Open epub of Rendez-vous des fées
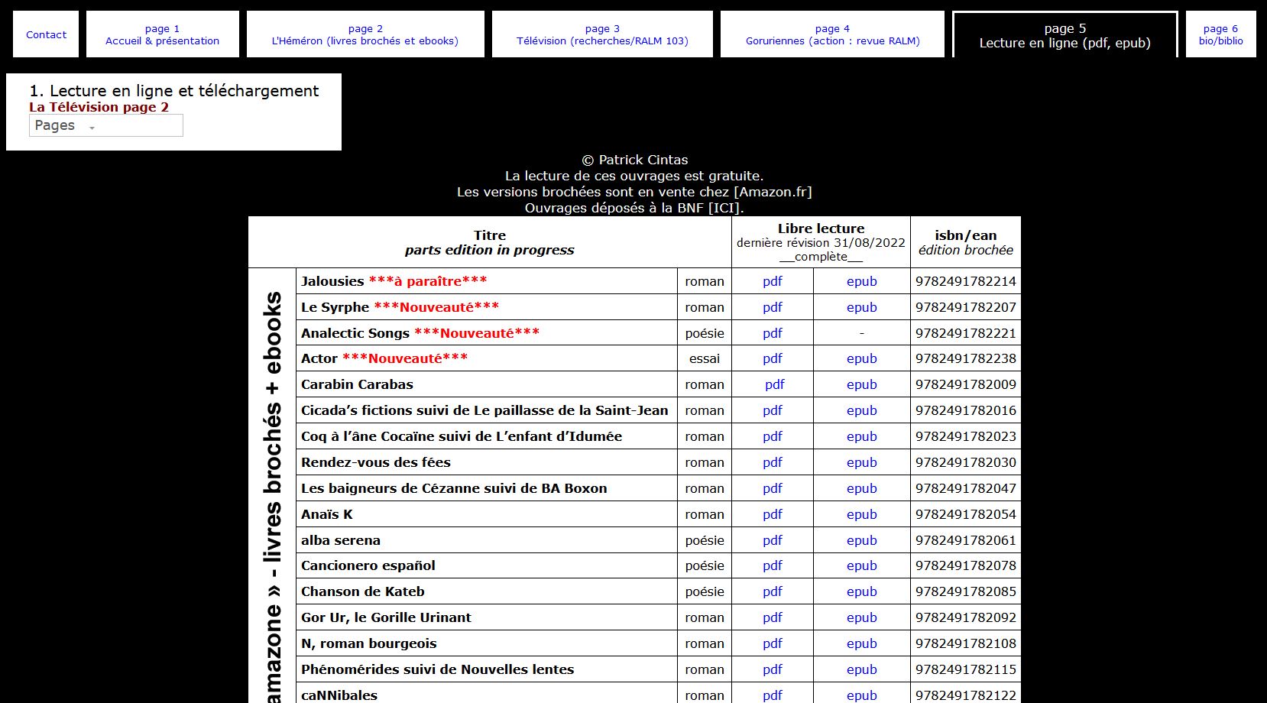 861,462
